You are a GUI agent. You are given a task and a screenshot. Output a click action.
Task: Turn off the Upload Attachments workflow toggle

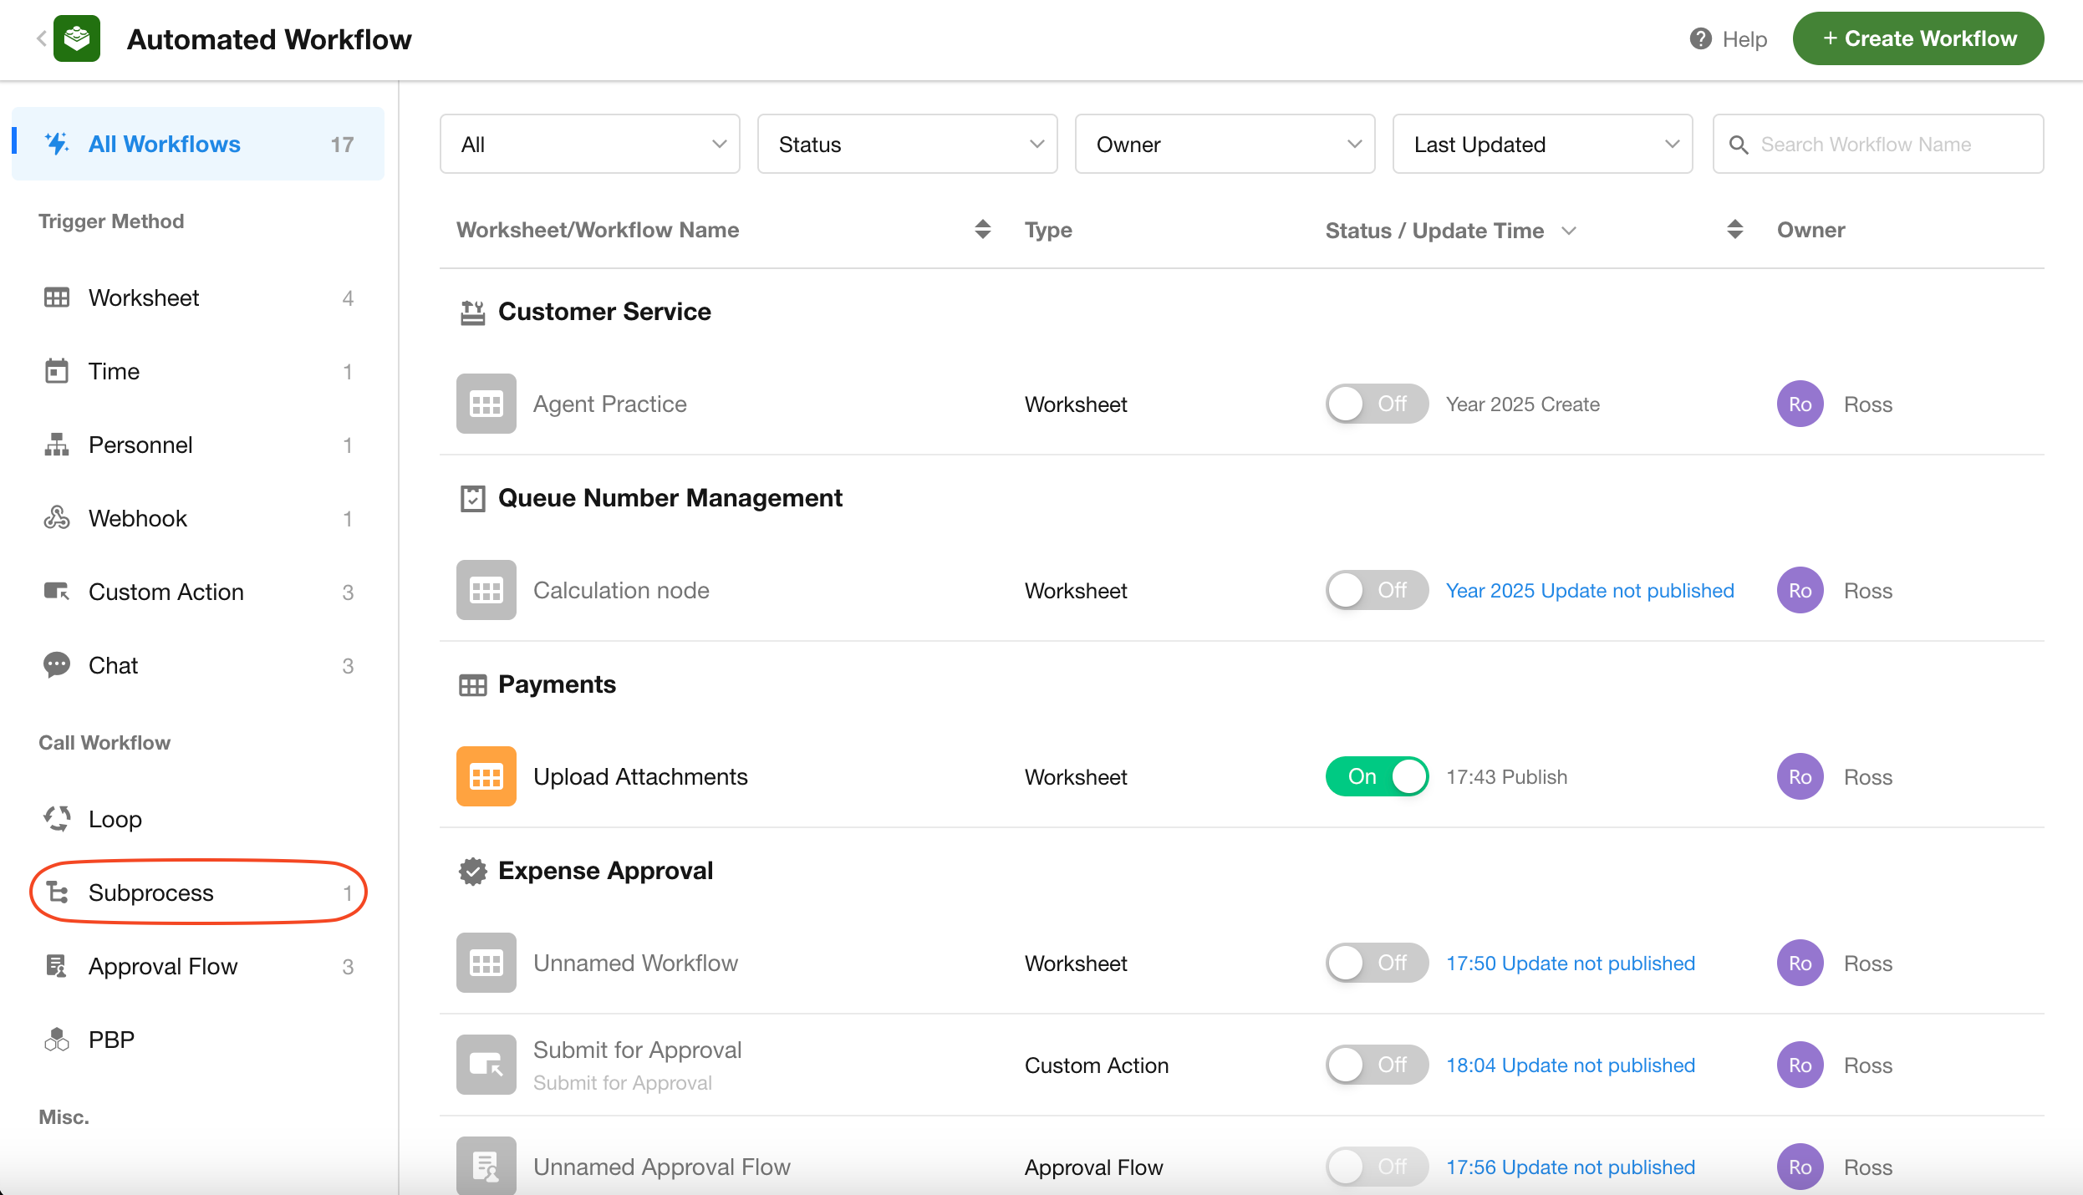click(1377, 776)
